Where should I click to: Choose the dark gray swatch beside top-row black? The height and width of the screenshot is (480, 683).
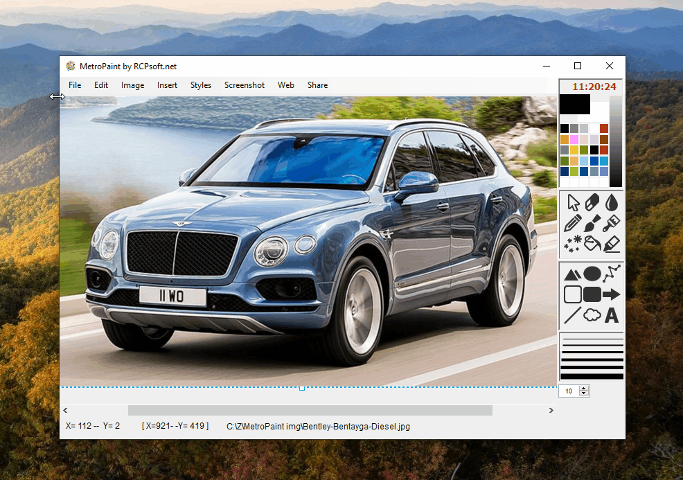click(x=574, y=129)
